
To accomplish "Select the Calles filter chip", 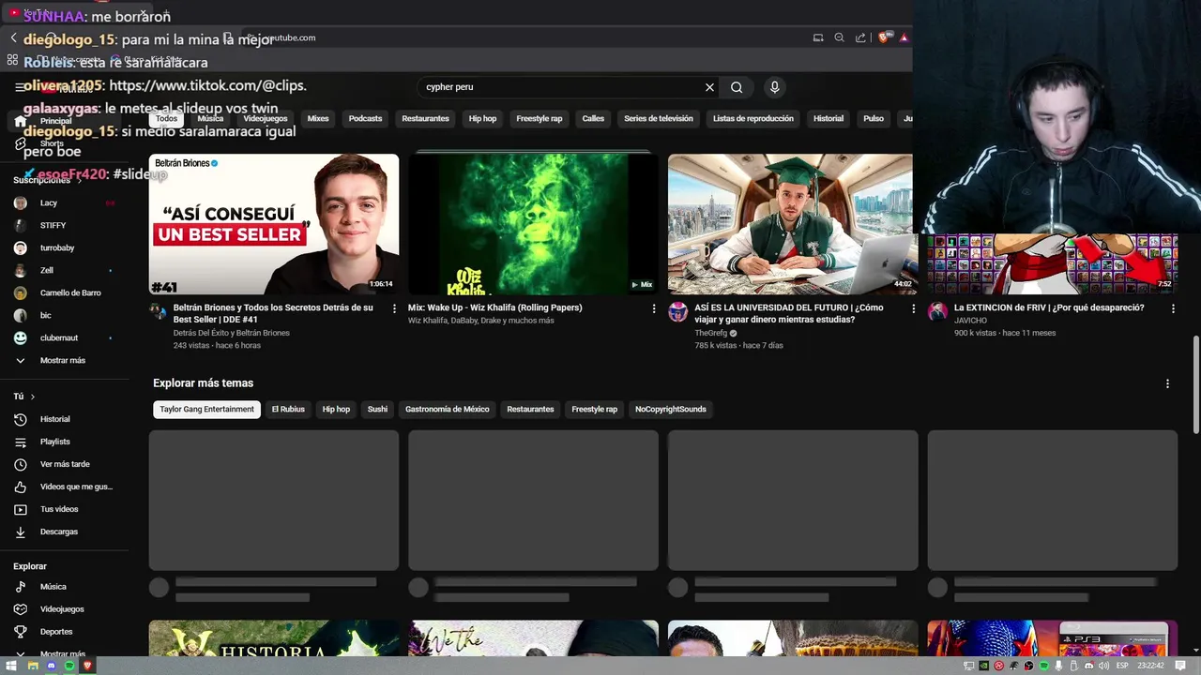I will pos(593,119).
